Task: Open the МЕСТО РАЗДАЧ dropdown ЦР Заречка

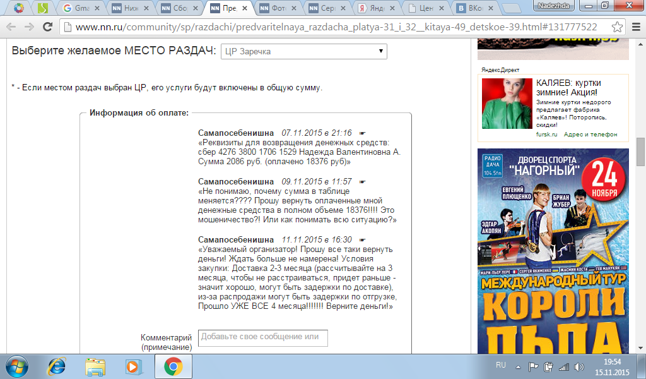Action: [x=303, y=52]
